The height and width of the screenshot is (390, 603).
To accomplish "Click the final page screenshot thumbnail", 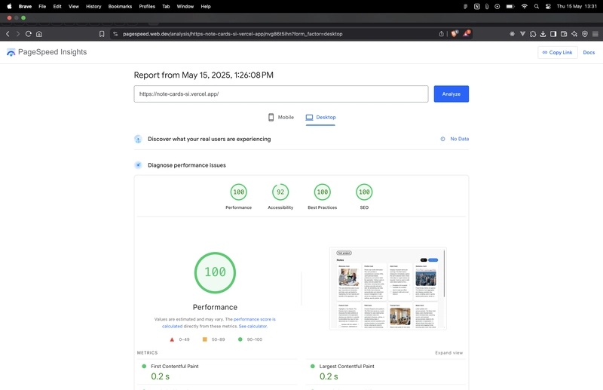I will pos(388,288).
